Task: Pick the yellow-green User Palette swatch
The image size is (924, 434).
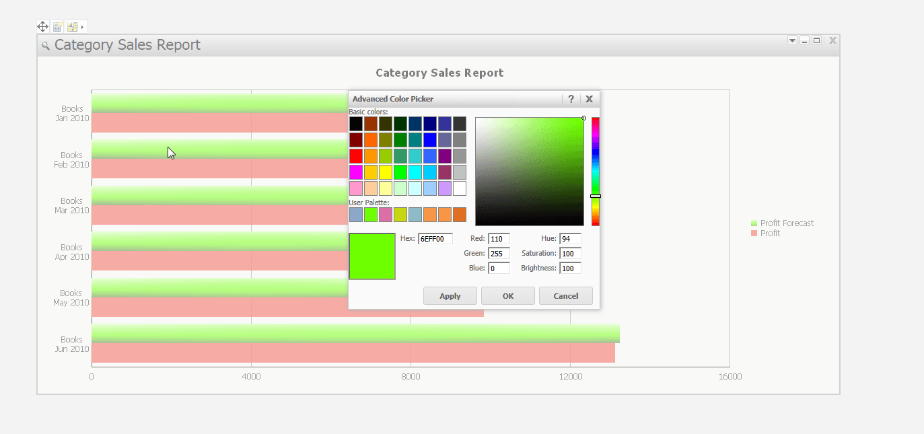Action: click(400, 215)
